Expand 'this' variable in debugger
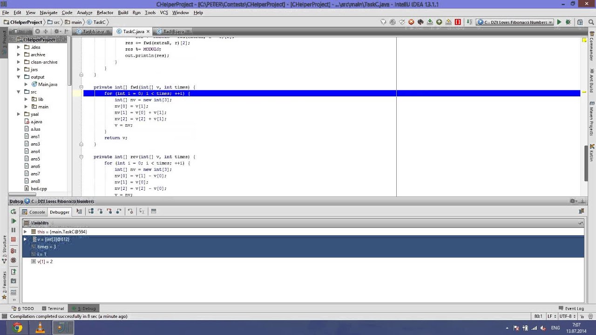The height and width of the screenshot is (335, 596). (x=25, y=232)
